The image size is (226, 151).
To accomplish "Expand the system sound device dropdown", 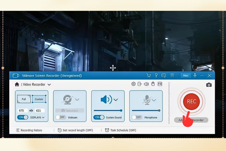I will 116,99.
